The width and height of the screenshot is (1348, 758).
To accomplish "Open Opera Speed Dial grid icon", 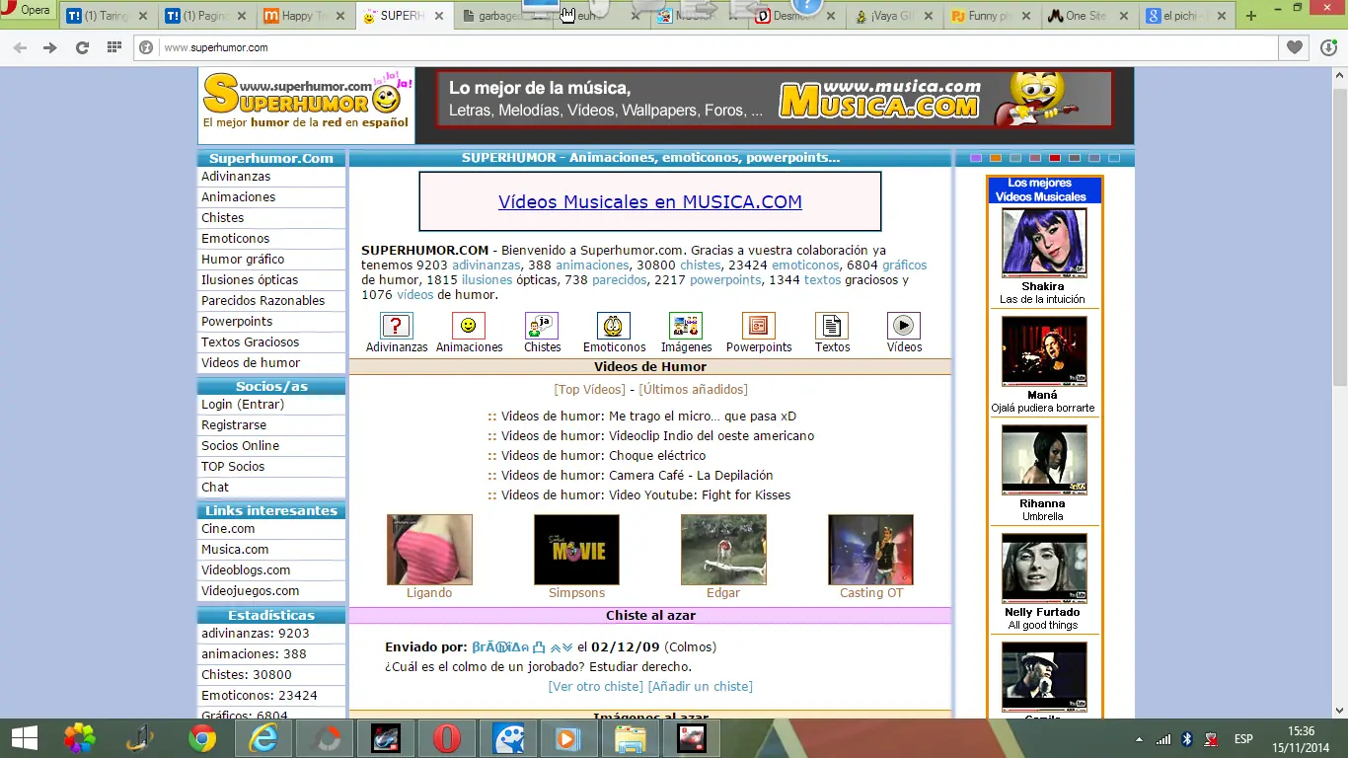I will [114, 47].
